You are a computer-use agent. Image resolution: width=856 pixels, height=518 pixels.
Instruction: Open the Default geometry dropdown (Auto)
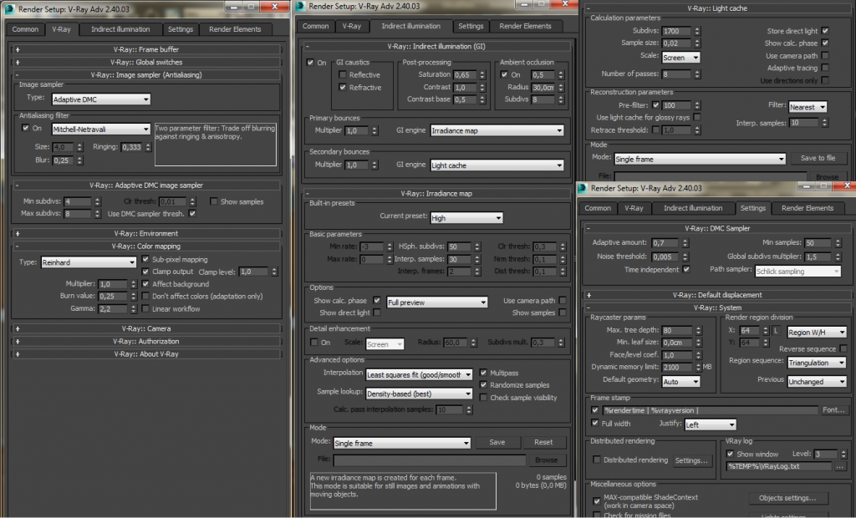(680, 382)
